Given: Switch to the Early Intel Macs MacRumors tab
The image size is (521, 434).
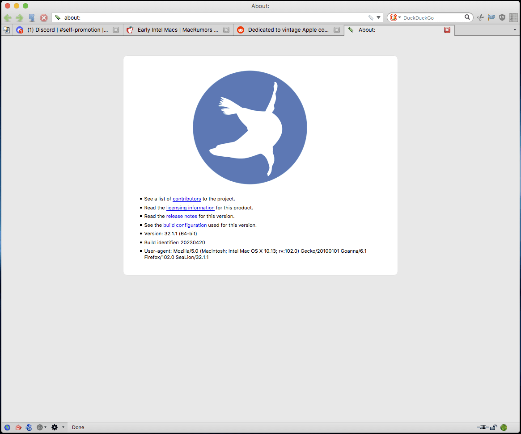Looking at the screenshot, I should (178, 30).
